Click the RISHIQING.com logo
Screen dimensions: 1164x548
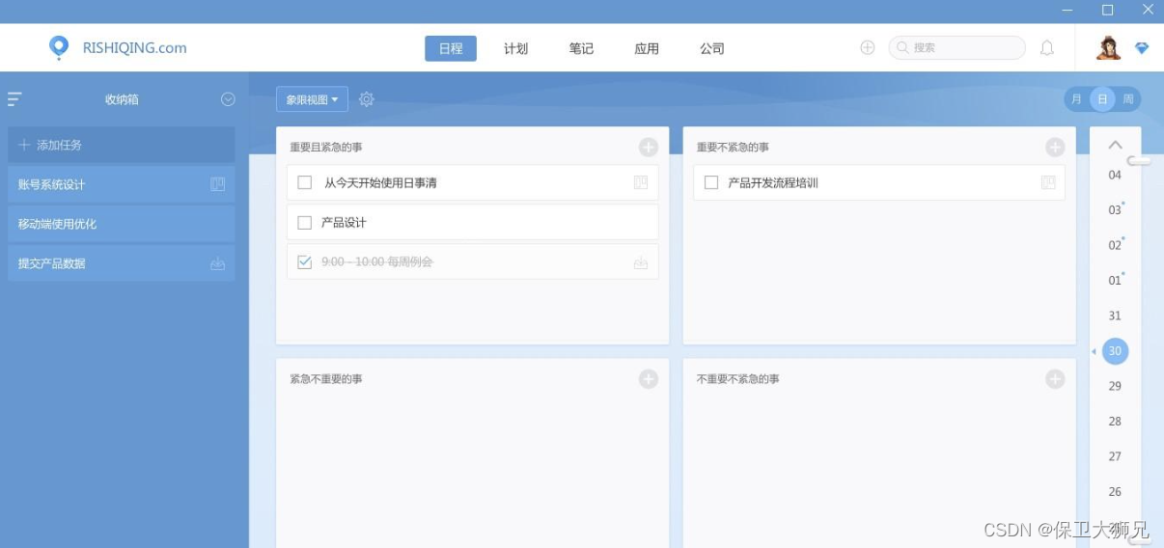point(118,47)
